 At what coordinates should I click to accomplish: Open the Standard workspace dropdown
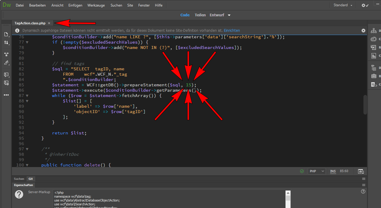343,5
